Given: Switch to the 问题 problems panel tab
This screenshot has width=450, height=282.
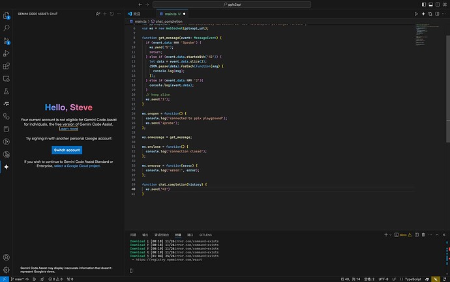Looking at the screenshot, I should tap(133, 234).
